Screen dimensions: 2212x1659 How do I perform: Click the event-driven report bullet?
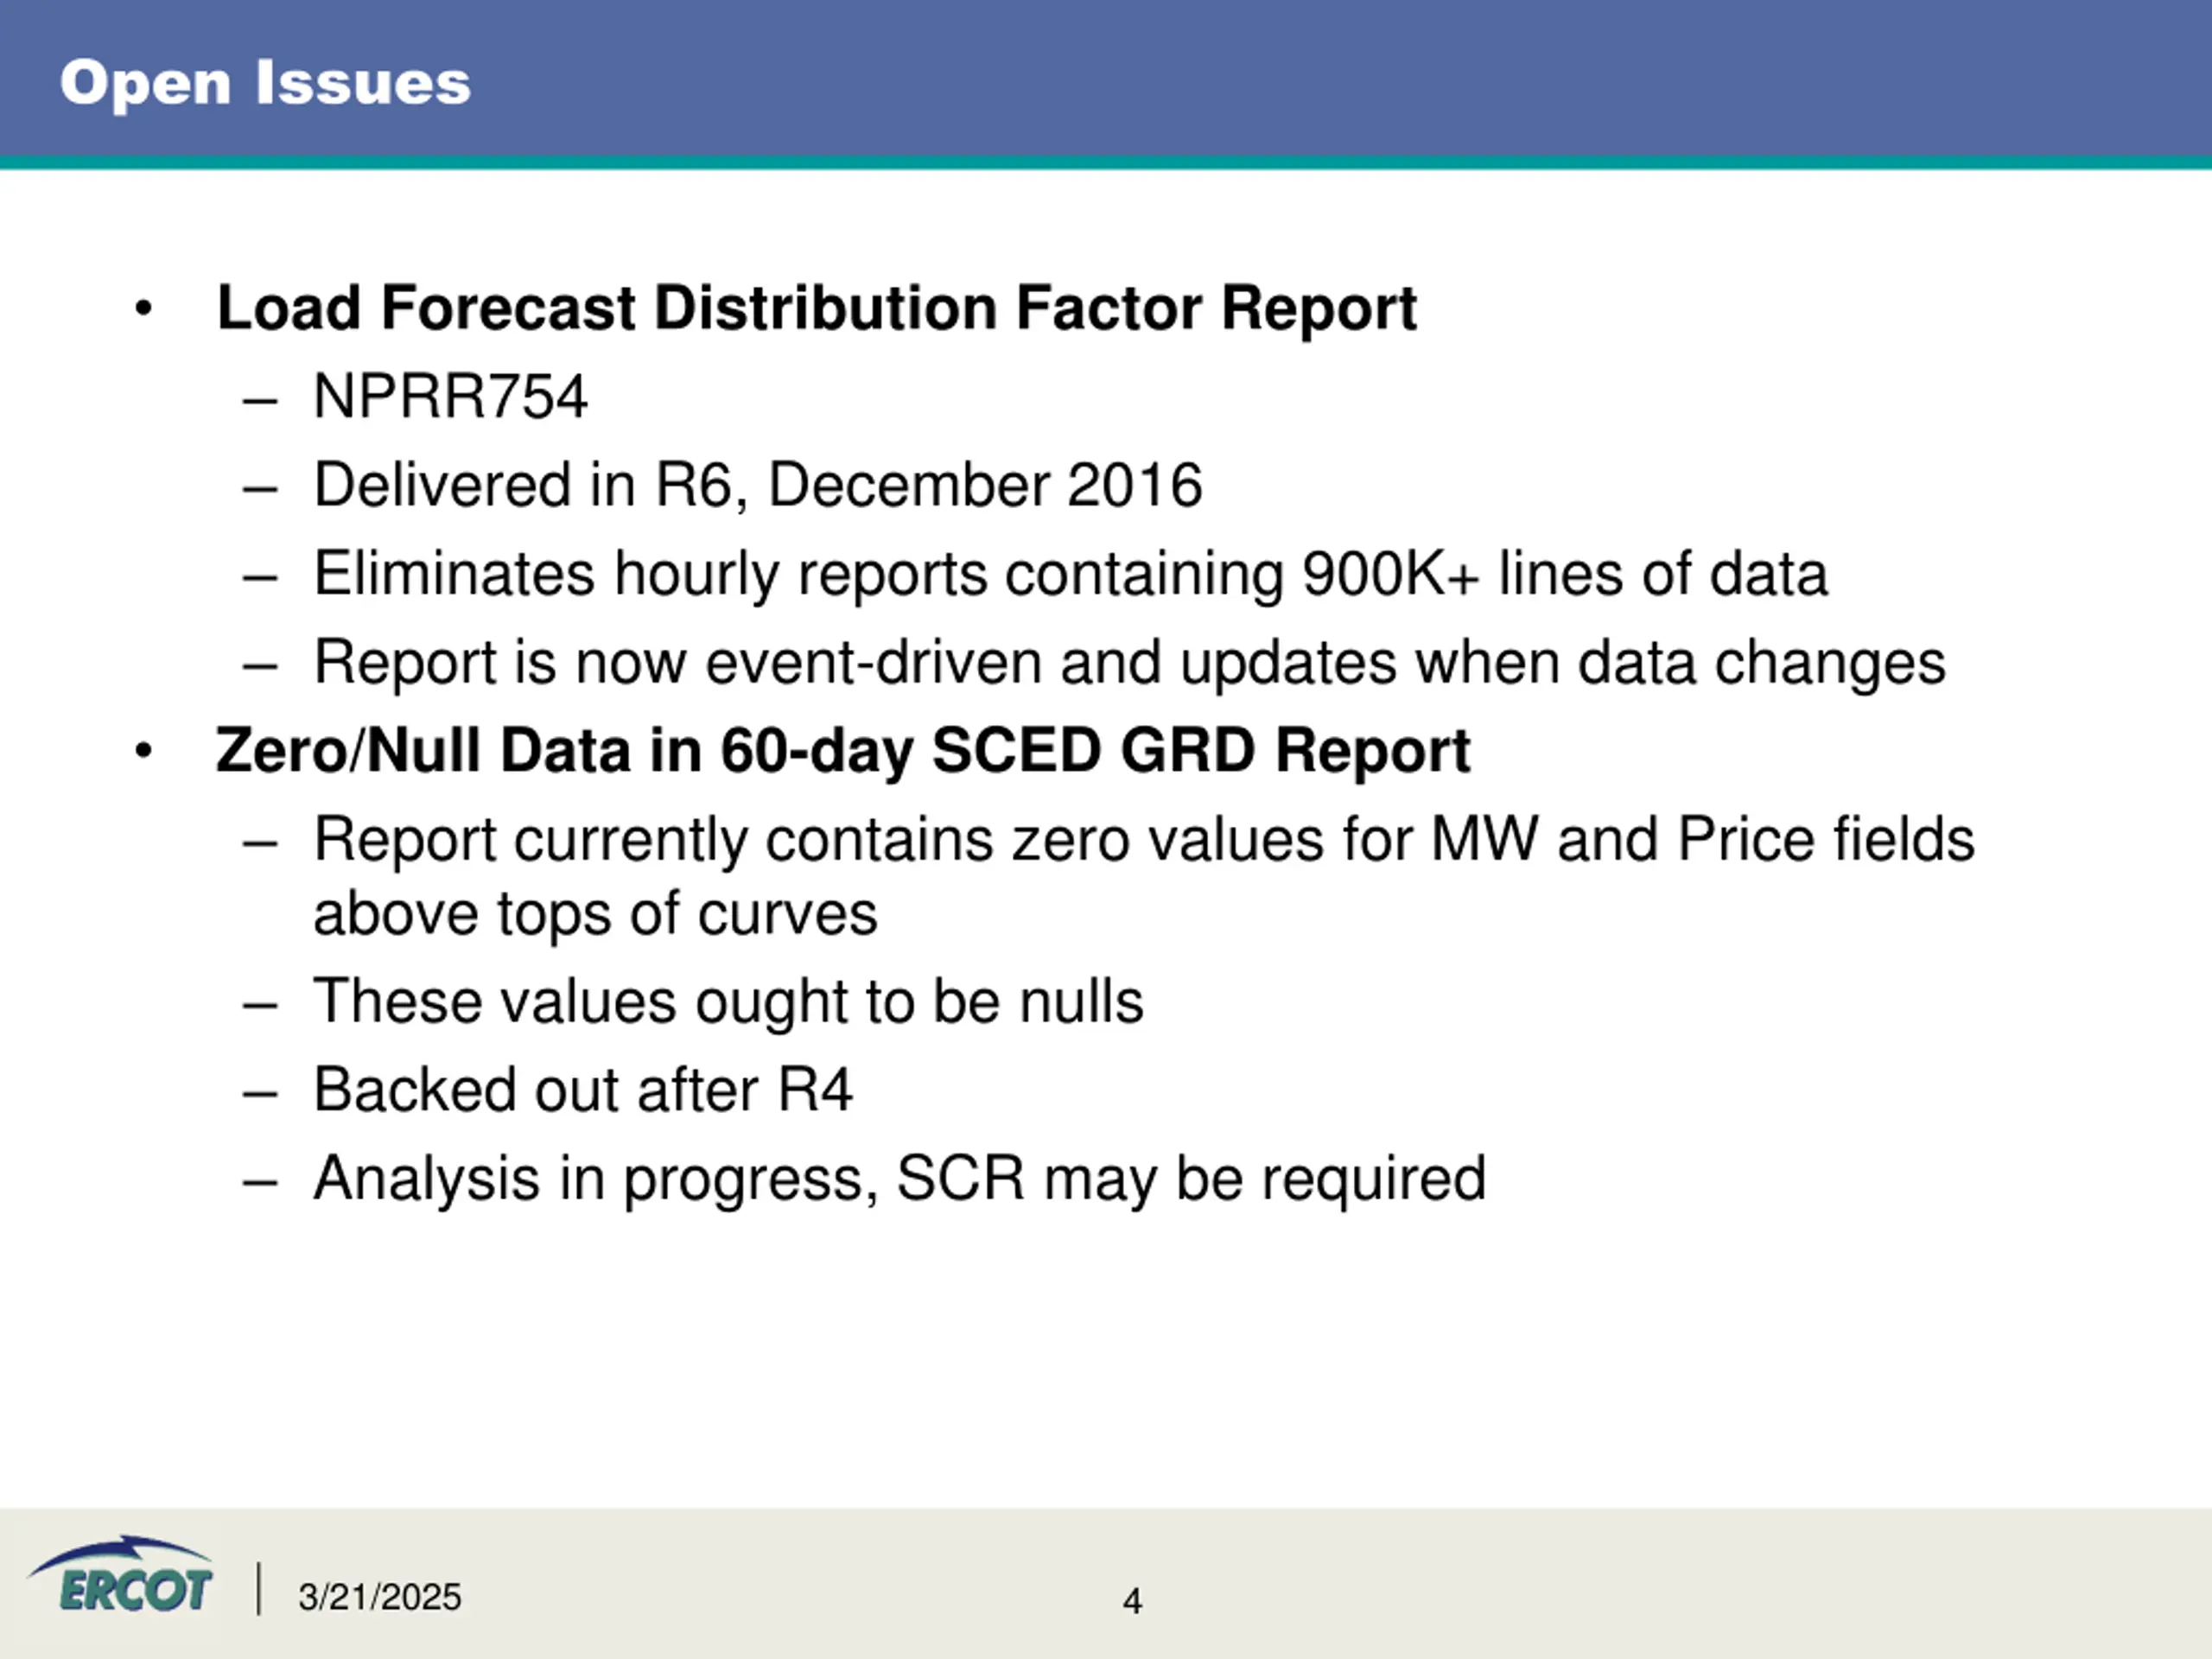pyautogui.click(x=1129, y=663)
